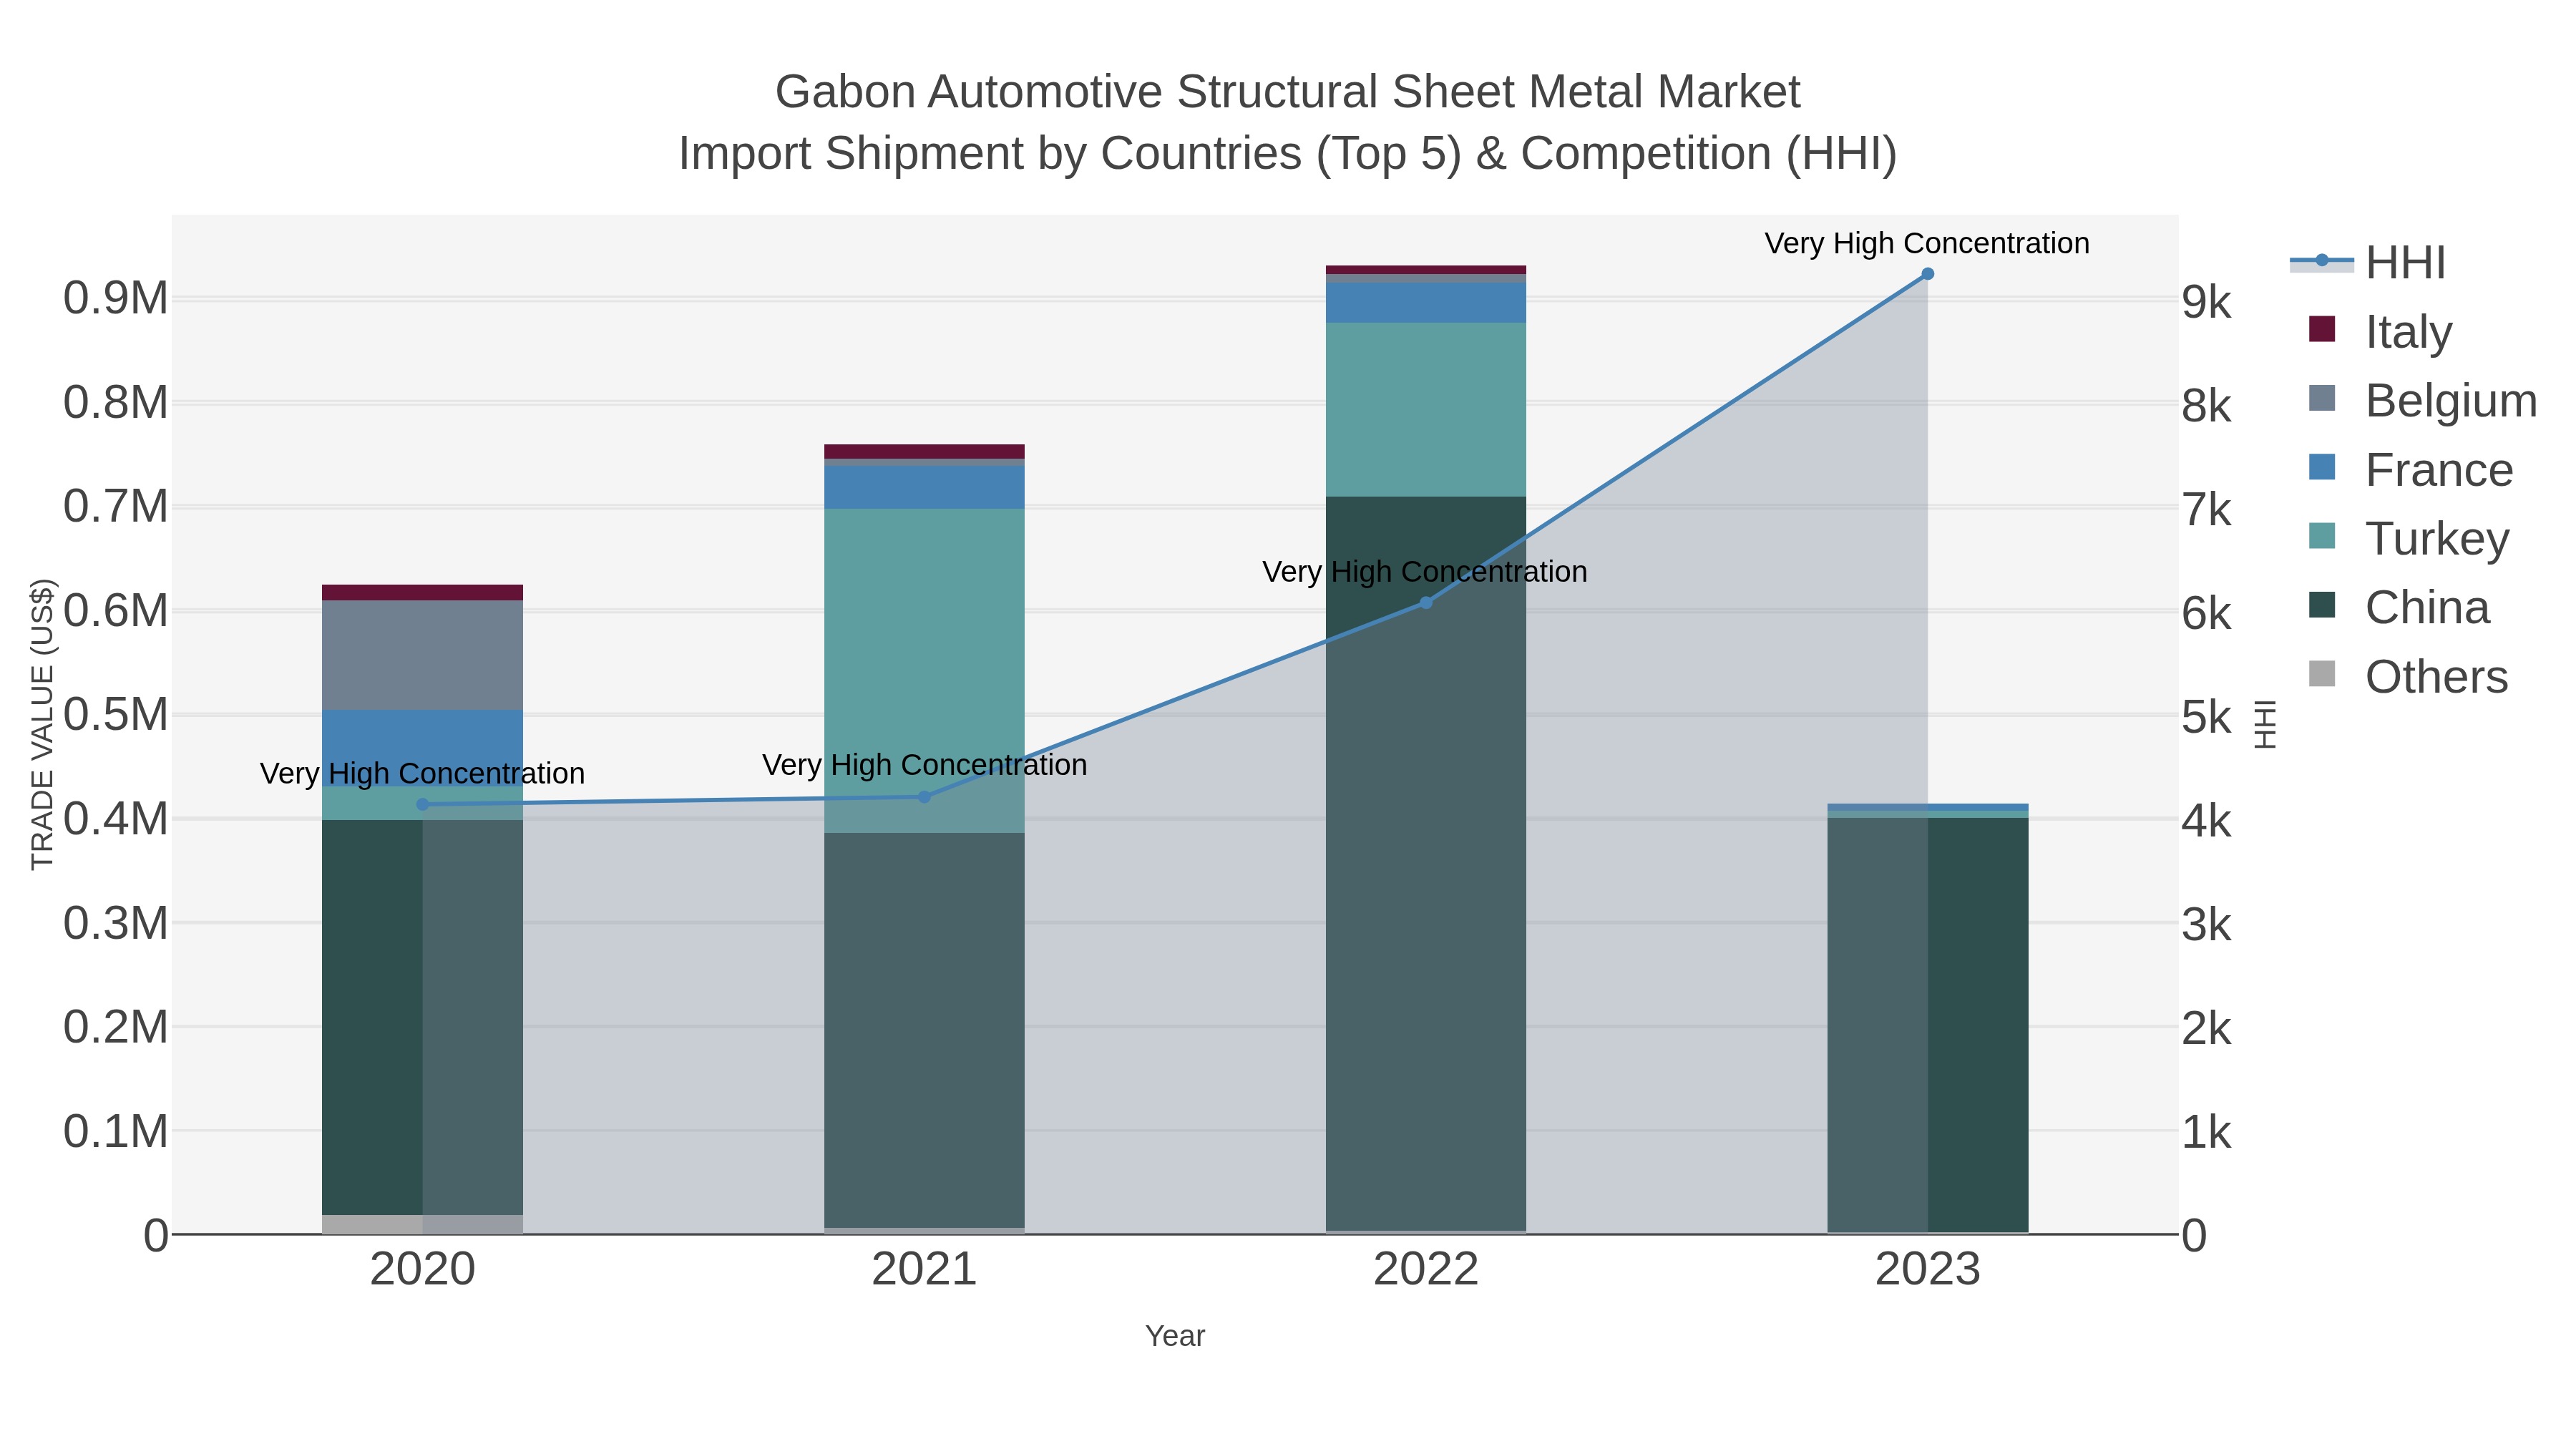Click the Very High Concentration label above 2023
Image resolution: width=2576 pixels, height=1449 pixels.
coord(1927,243)
